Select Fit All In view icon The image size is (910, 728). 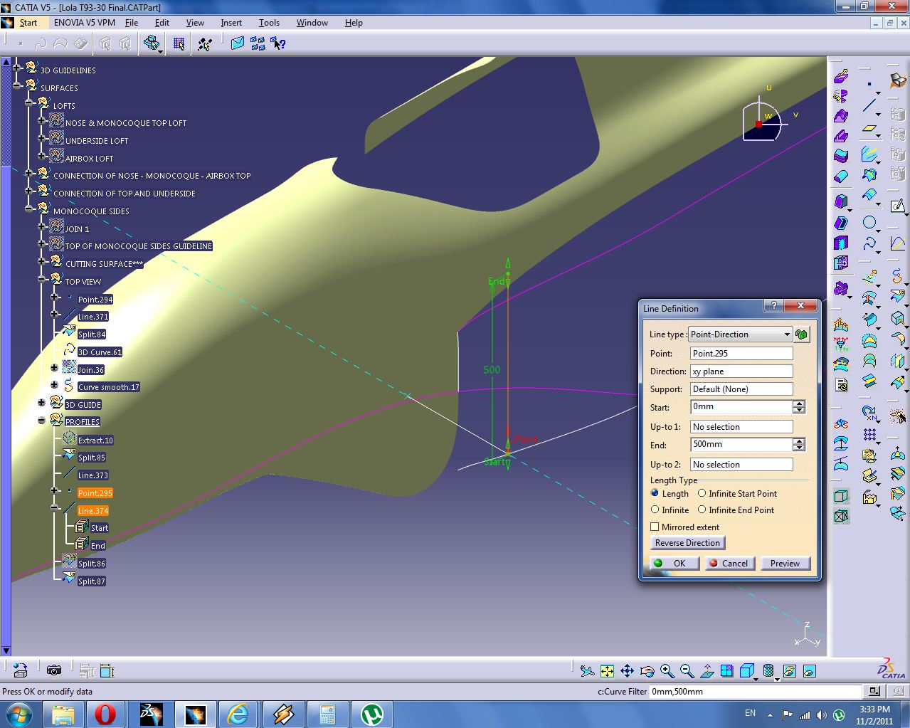tap(607, 670)
